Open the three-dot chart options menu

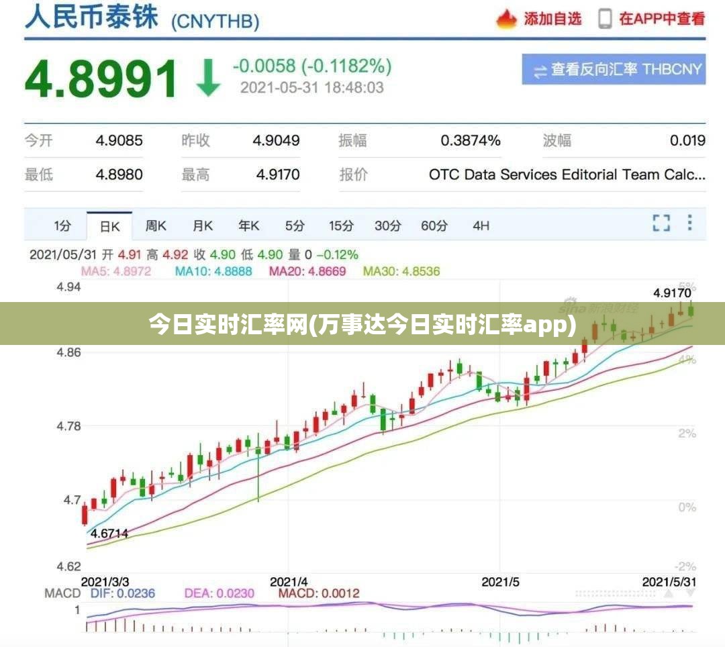pyautogui.click(x=689, y=222)
